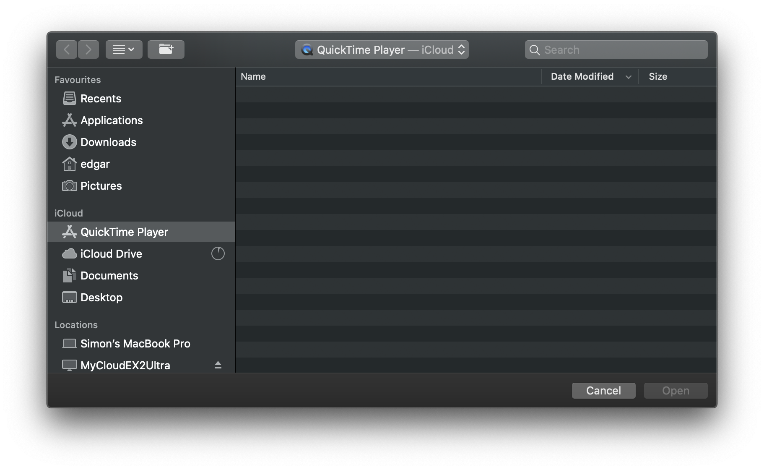Go back with the left chevron button
The height and width of the screenshot is (470, 764).
point(67,50)
